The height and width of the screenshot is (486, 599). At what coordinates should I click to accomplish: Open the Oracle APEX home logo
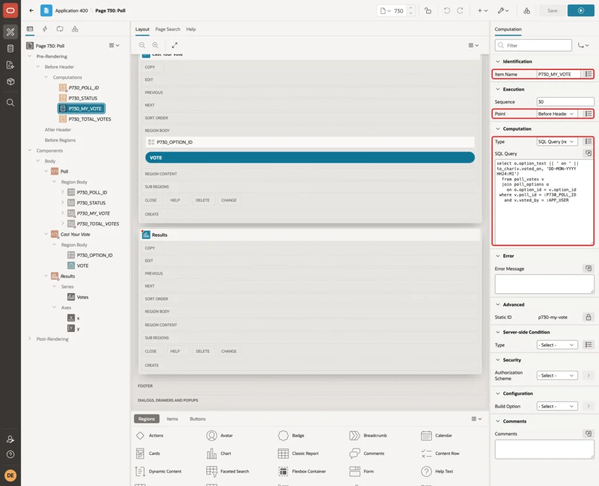point(11,11)
